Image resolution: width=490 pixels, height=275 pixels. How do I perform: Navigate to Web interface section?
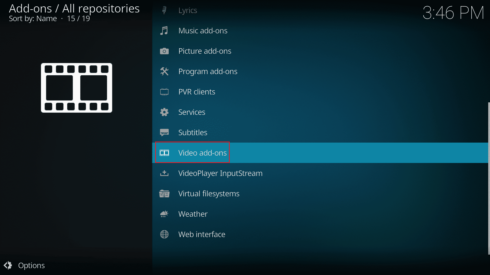point(202,234)
